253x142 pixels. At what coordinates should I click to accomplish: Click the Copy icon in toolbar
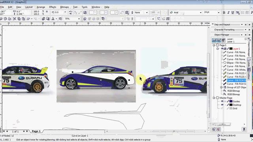pyautogui.click(x=19, y=19)
